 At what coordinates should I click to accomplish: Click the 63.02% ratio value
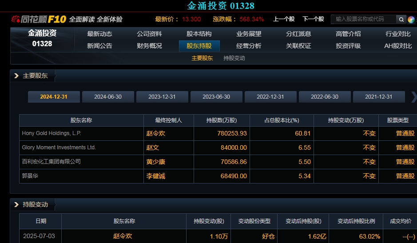click(369, 236)
